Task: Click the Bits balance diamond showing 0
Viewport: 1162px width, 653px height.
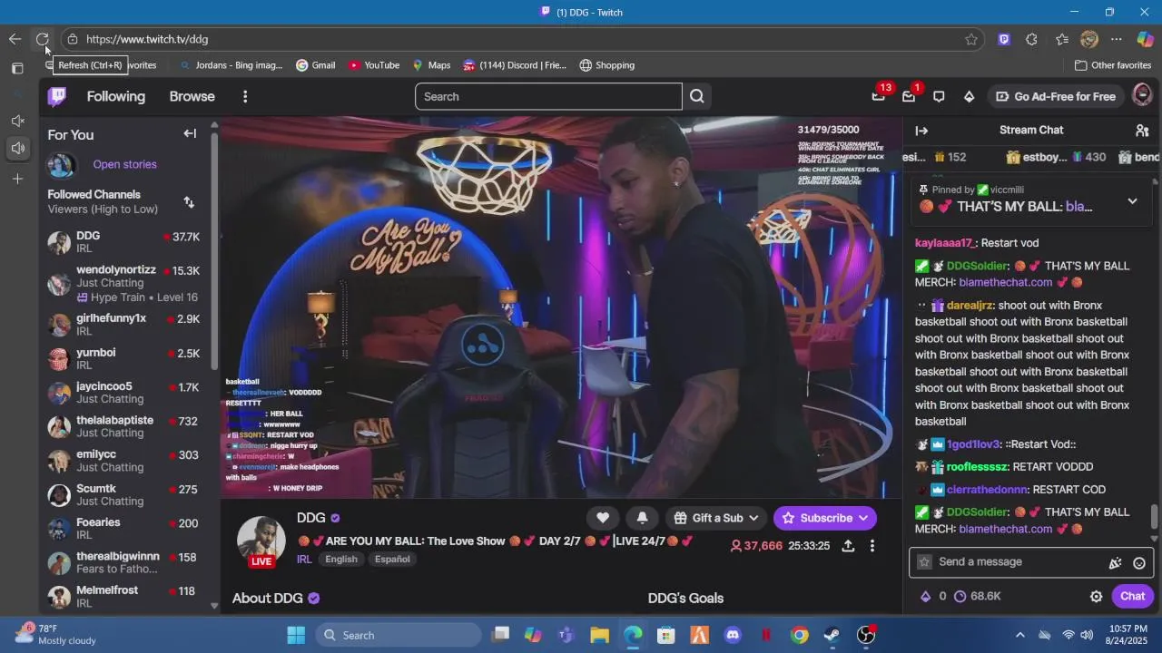Action: point(932,596)
